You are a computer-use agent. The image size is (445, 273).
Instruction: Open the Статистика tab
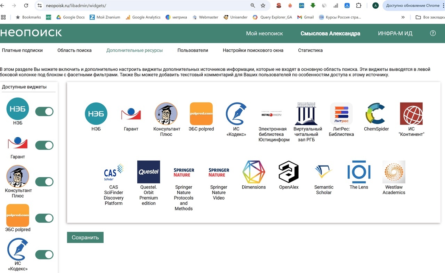coord(310,50)
